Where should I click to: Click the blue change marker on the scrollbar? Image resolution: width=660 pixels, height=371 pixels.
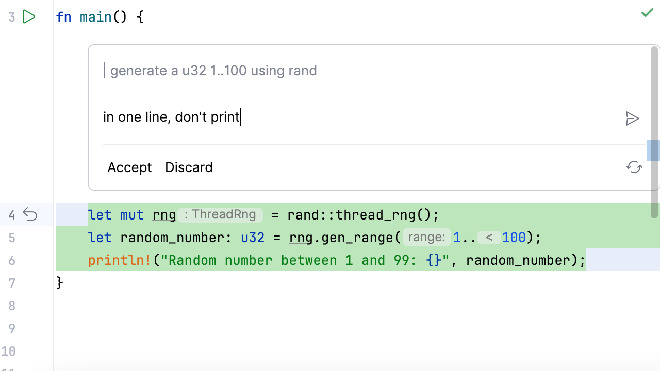[653, 150]
